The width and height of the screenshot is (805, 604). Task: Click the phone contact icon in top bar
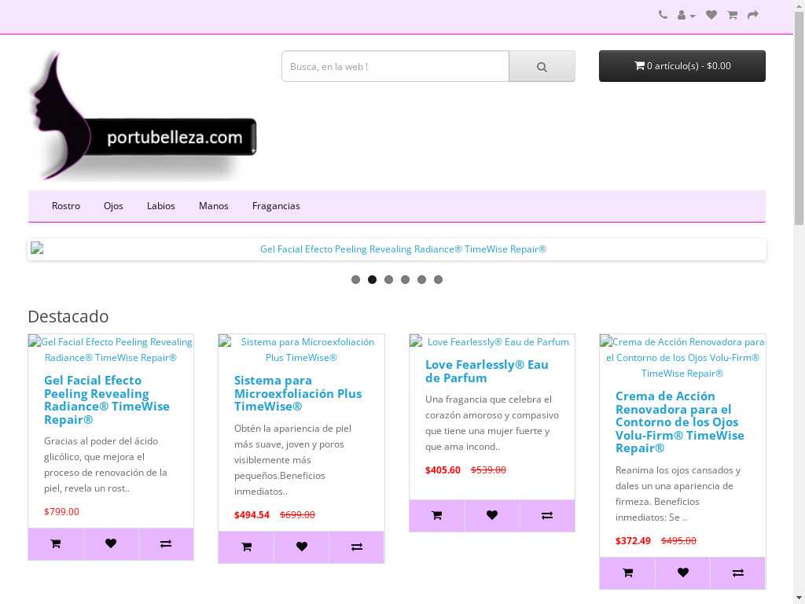(663, 15)
